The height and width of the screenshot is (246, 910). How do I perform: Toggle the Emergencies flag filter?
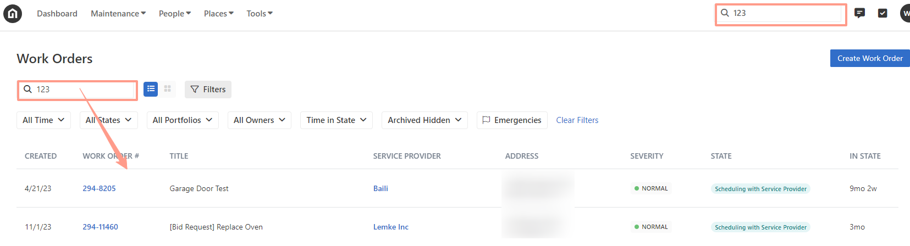(x=512, y=120)
